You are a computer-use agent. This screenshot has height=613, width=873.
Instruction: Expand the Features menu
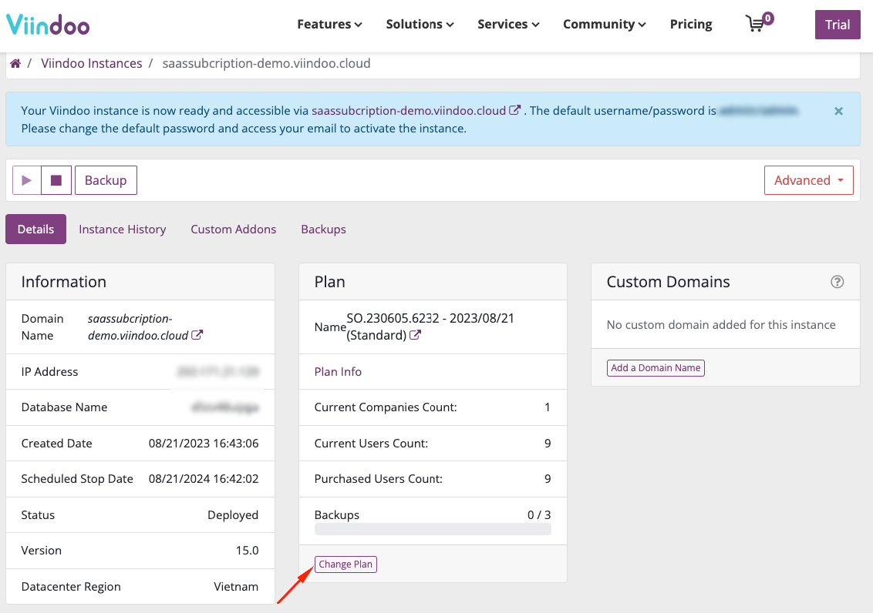pos(329,25)
